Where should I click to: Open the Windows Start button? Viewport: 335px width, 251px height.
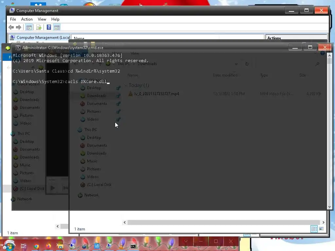pos(9,245)
